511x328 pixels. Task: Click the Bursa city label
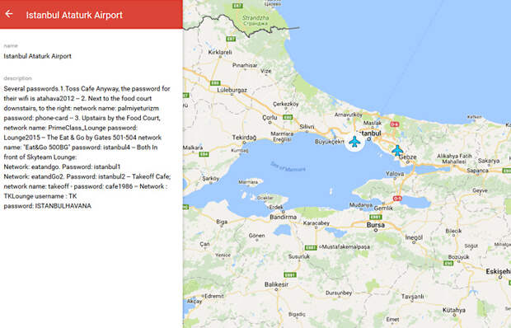pyautogui.click(x=376, y=225)
